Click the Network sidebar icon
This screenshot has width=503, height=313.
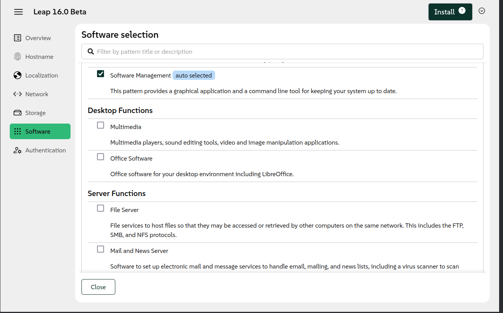(18, 94)
